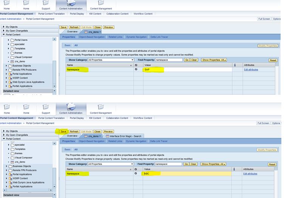Switch to Basic properties in upper screenshot

(68, 45)
